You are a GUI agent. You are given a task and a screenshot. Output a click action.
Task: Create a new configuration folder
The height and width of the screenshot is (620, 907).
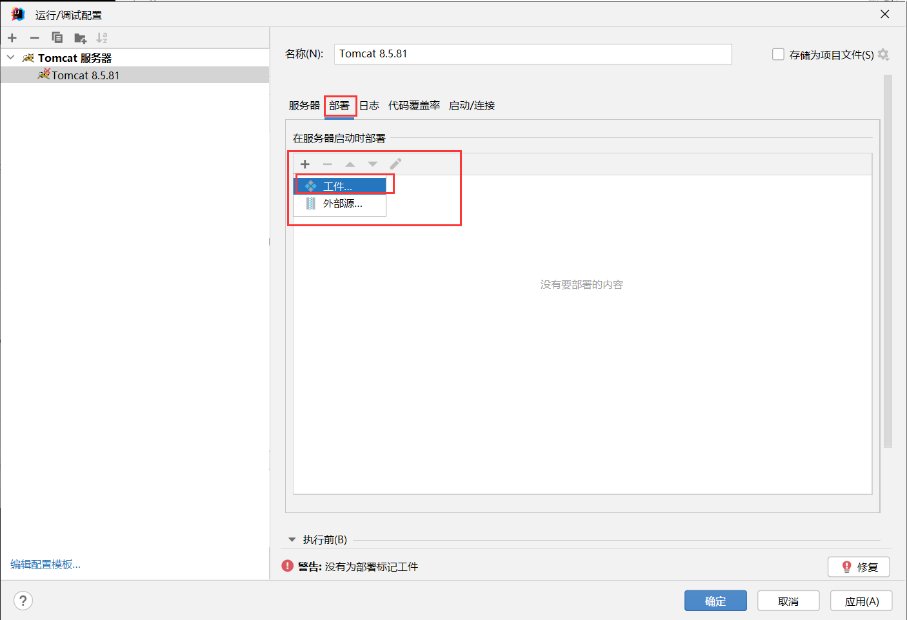pos(80,38)
